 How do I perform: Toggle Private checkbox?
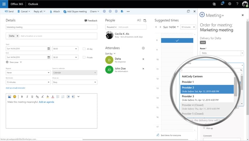pos(84,57)
